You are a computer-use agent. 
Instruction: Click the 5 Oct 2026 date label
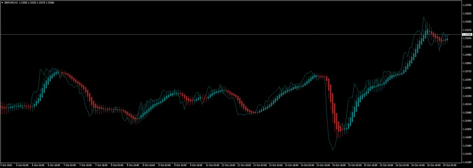[7, 165]
